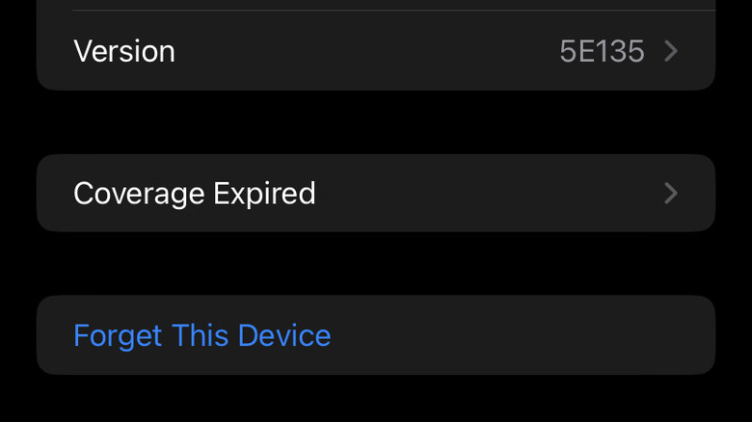Open the Version row details
The image size is (752, 422).
click(x=376, y=51)
